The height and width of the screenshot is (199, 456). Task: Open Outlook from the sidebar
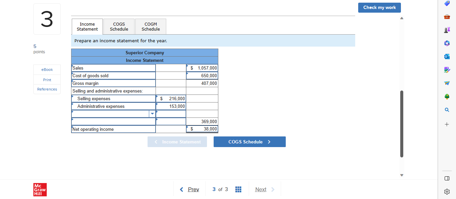(447, 57)
